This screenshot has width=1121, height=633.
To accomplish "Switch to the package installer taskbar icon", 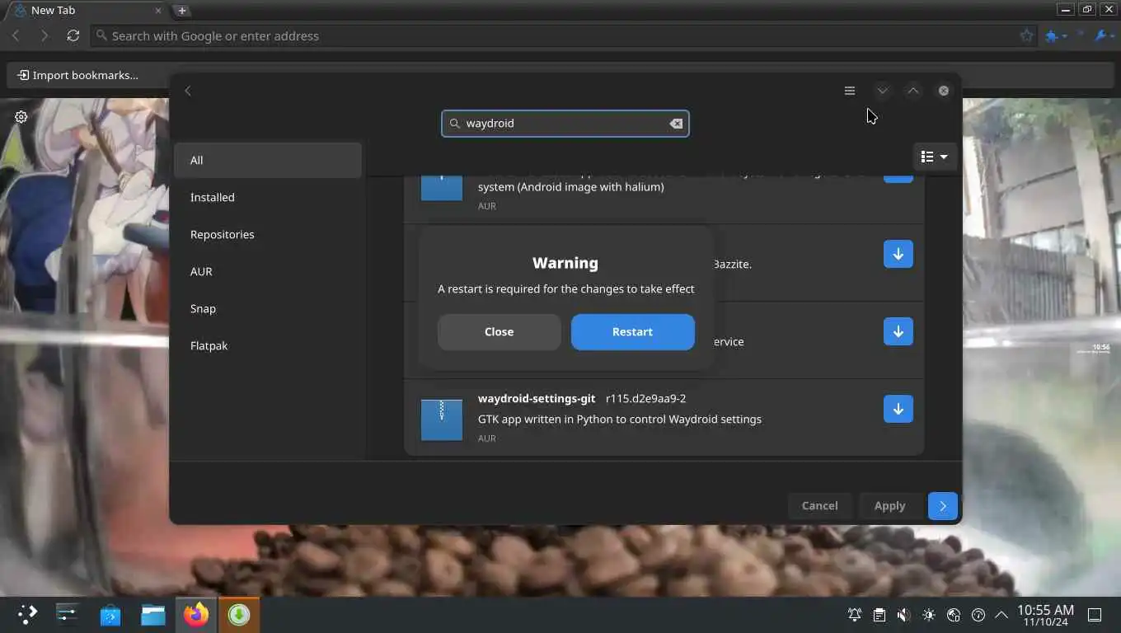I will tap(239, 615).
